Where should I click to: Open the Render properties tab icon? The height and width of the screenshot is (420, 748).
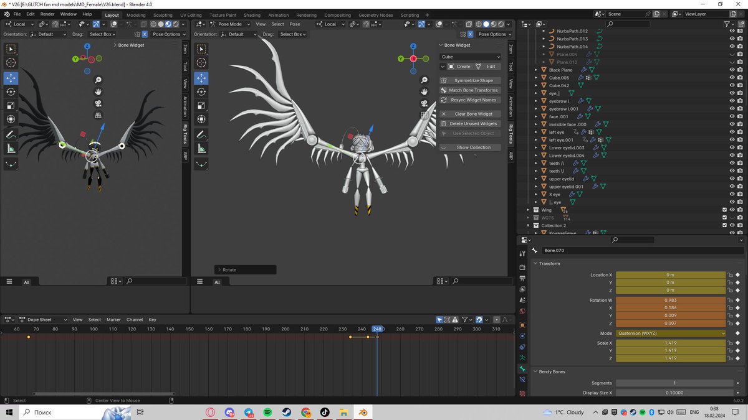522,268
